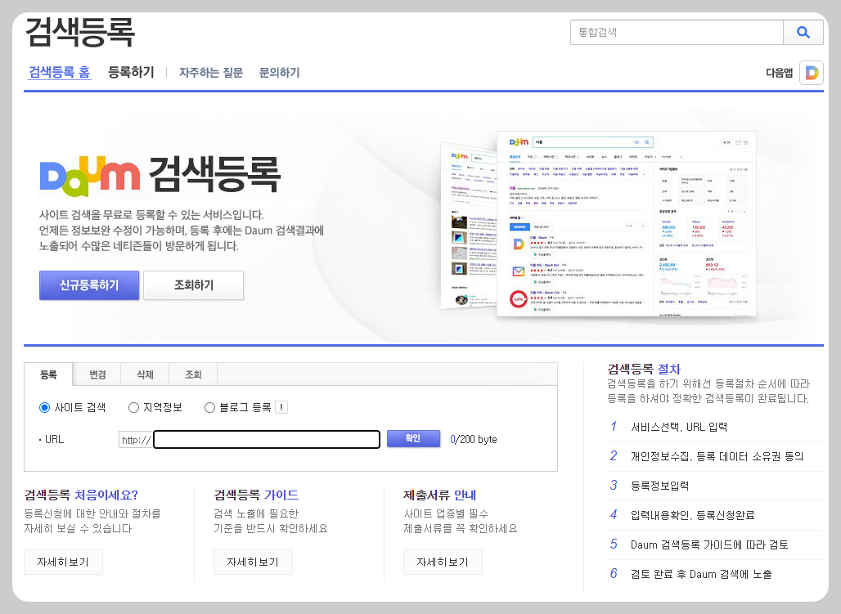
Task: Click the 검색등록 처음이세요? heading
Action: click(81, 495)
